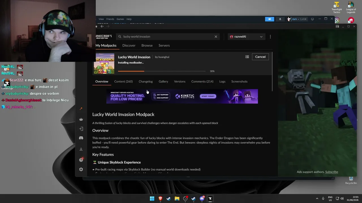Viewport: 362px width, 203px height.
Task: Open the three-dot more options menu
Action: (270, 37)
